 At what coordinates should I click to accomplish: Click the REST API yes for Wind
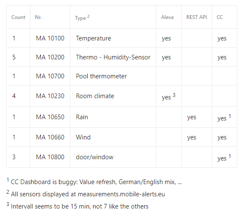tap(191, 137)
